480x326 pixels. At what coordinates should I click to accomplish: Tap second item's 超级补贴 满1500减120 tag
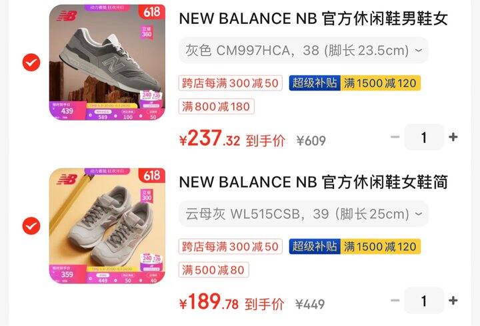click(355, 247)
